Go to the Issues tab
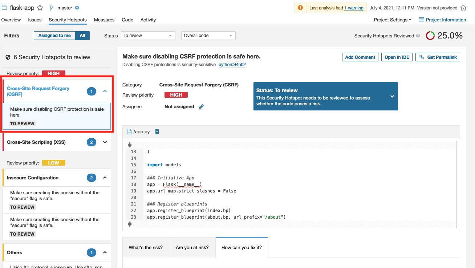The height and width of the screenshot is (268, 475). click(x=35, y=20)
